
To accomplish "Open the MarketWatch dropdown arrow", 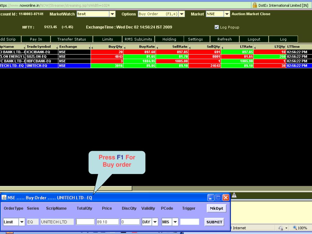I will point(112,14).
